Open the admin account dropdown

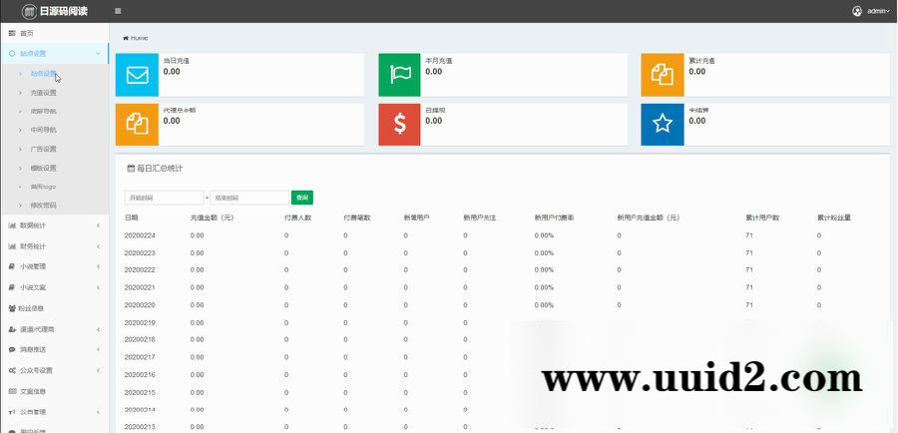878,11
